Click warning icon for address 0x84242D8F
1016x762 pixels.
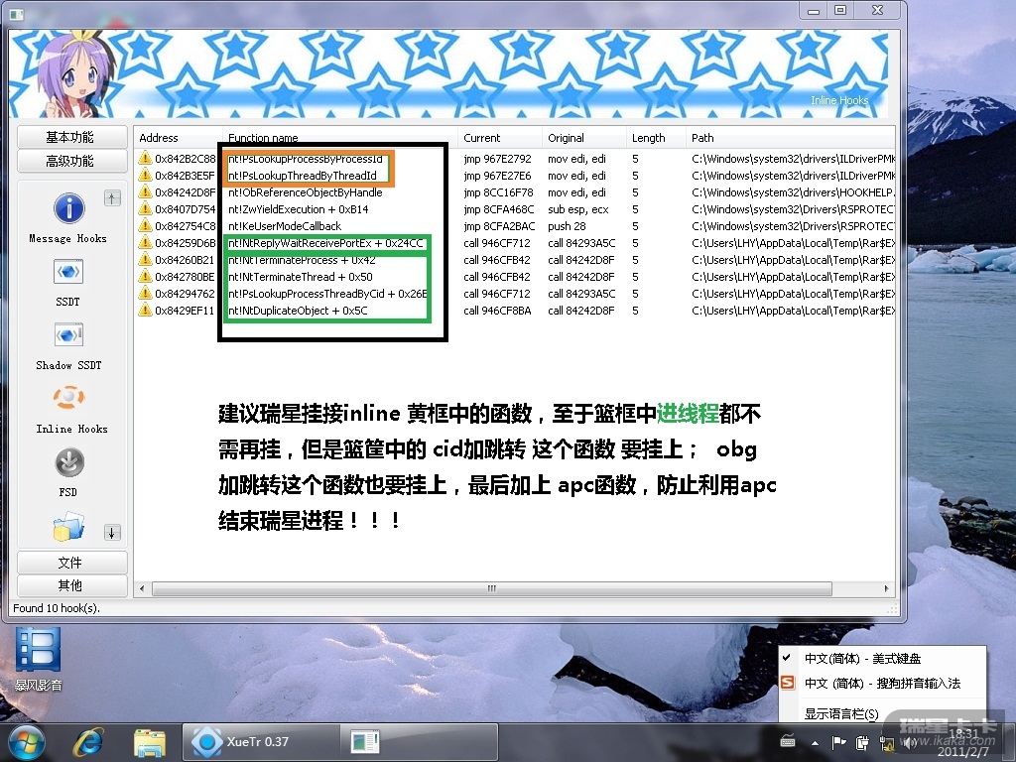tap(145, 191)
